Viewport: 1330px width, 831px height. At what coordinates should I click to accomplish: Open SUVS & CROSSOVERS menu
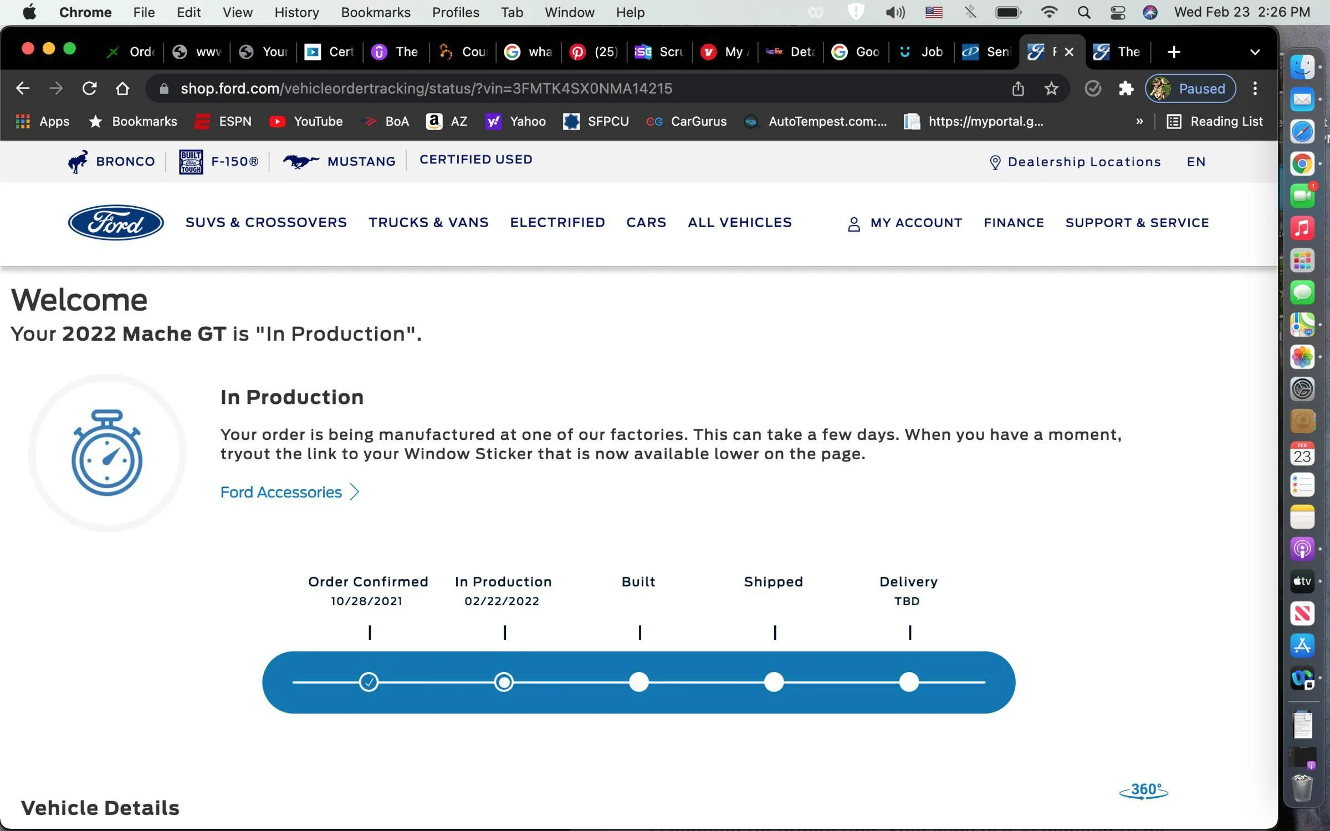[266, 223]
